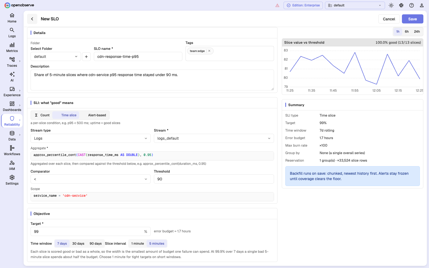Click the red warning triangle icon

(x=277, y=5)
